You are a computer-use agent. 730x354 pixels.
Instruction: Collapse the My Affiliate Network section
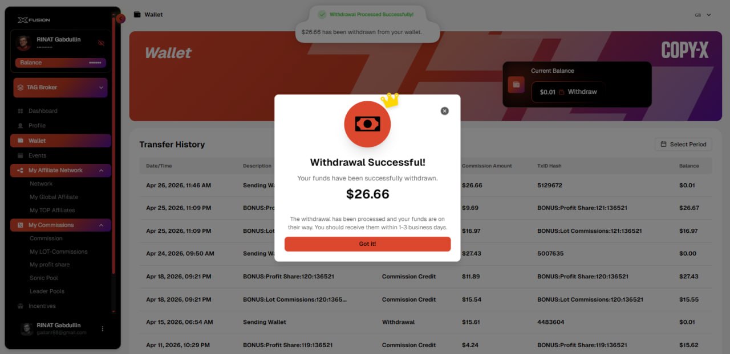coord(101,170)
